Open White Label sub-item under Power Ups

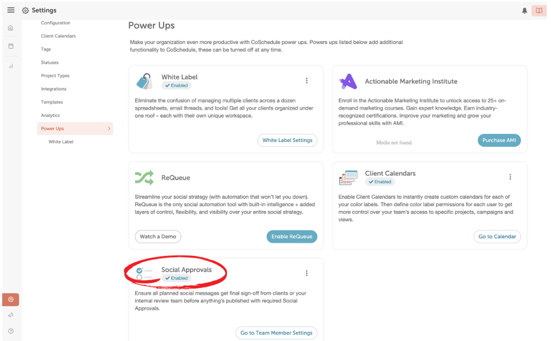coord(61,142)
